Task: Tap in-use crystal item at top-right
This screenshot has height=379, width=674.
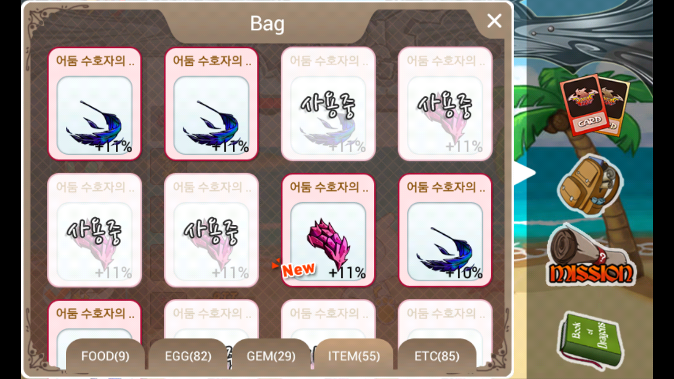Action: 445,104
